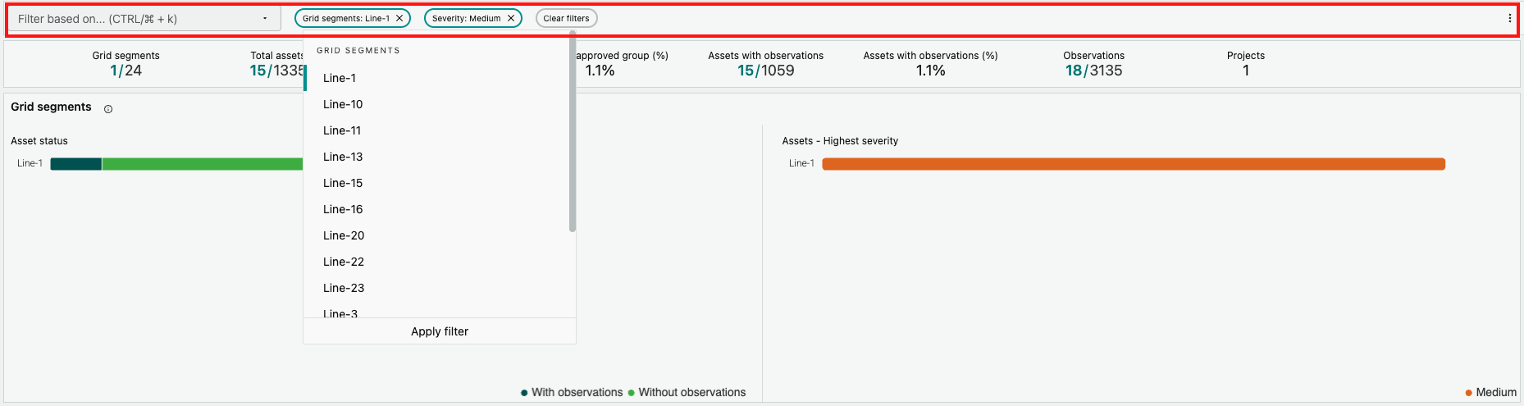Select Line-15 from the list
1524x406 pixels.
pos(343,183)
